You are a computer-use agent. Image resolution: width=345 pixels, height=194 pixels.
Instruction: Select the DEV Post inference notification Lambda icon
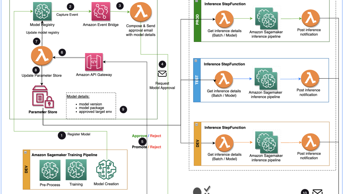point(310,142)
